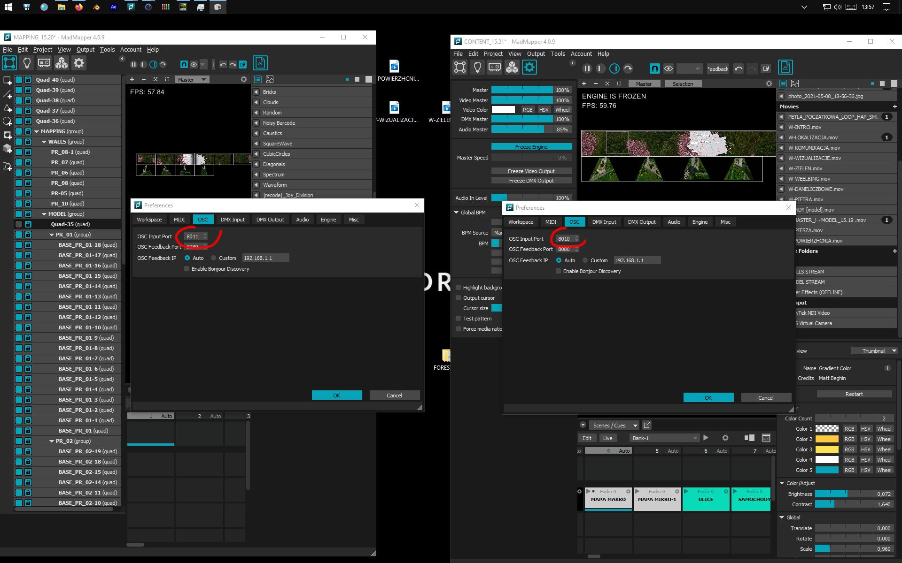Click Restart button in media properties
This screenshot has height=563, width=902.
pos(854,394)
